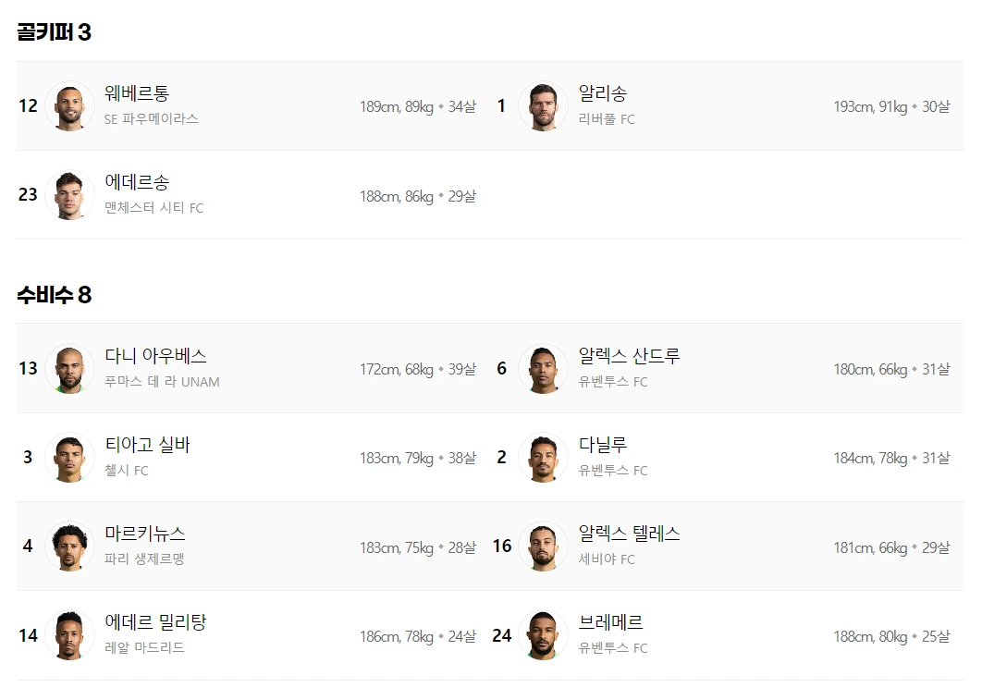Open 레알 마드리드 club text

[144, 648]
